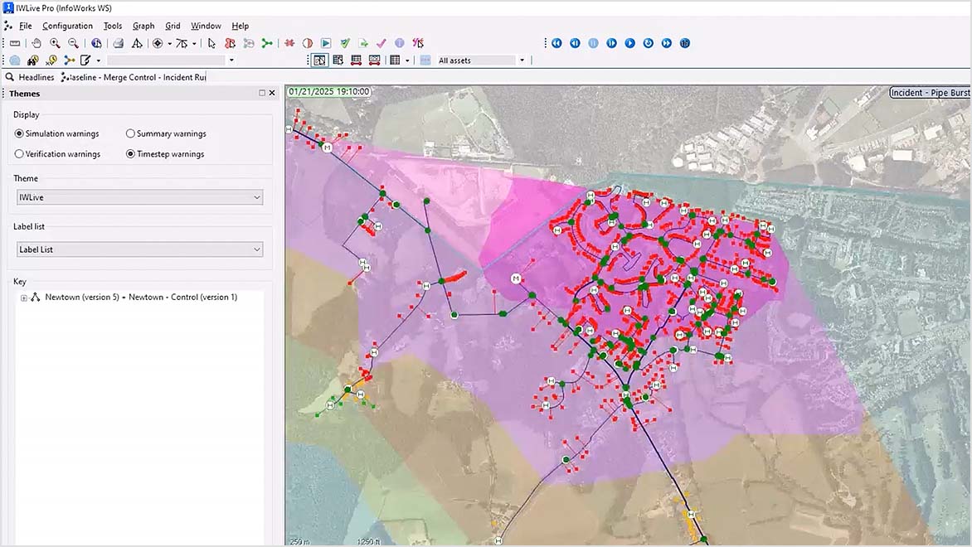
Task: Click the blue Play simulation control
Action: [629, 42]
